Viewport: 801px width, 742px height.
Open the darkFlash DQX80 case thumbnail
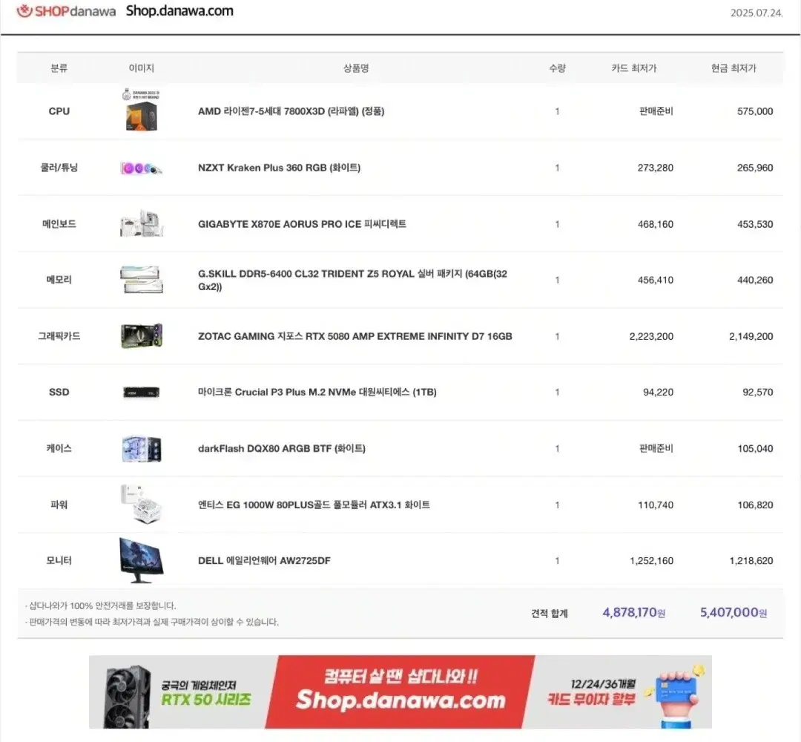click(x=141, y=448)
